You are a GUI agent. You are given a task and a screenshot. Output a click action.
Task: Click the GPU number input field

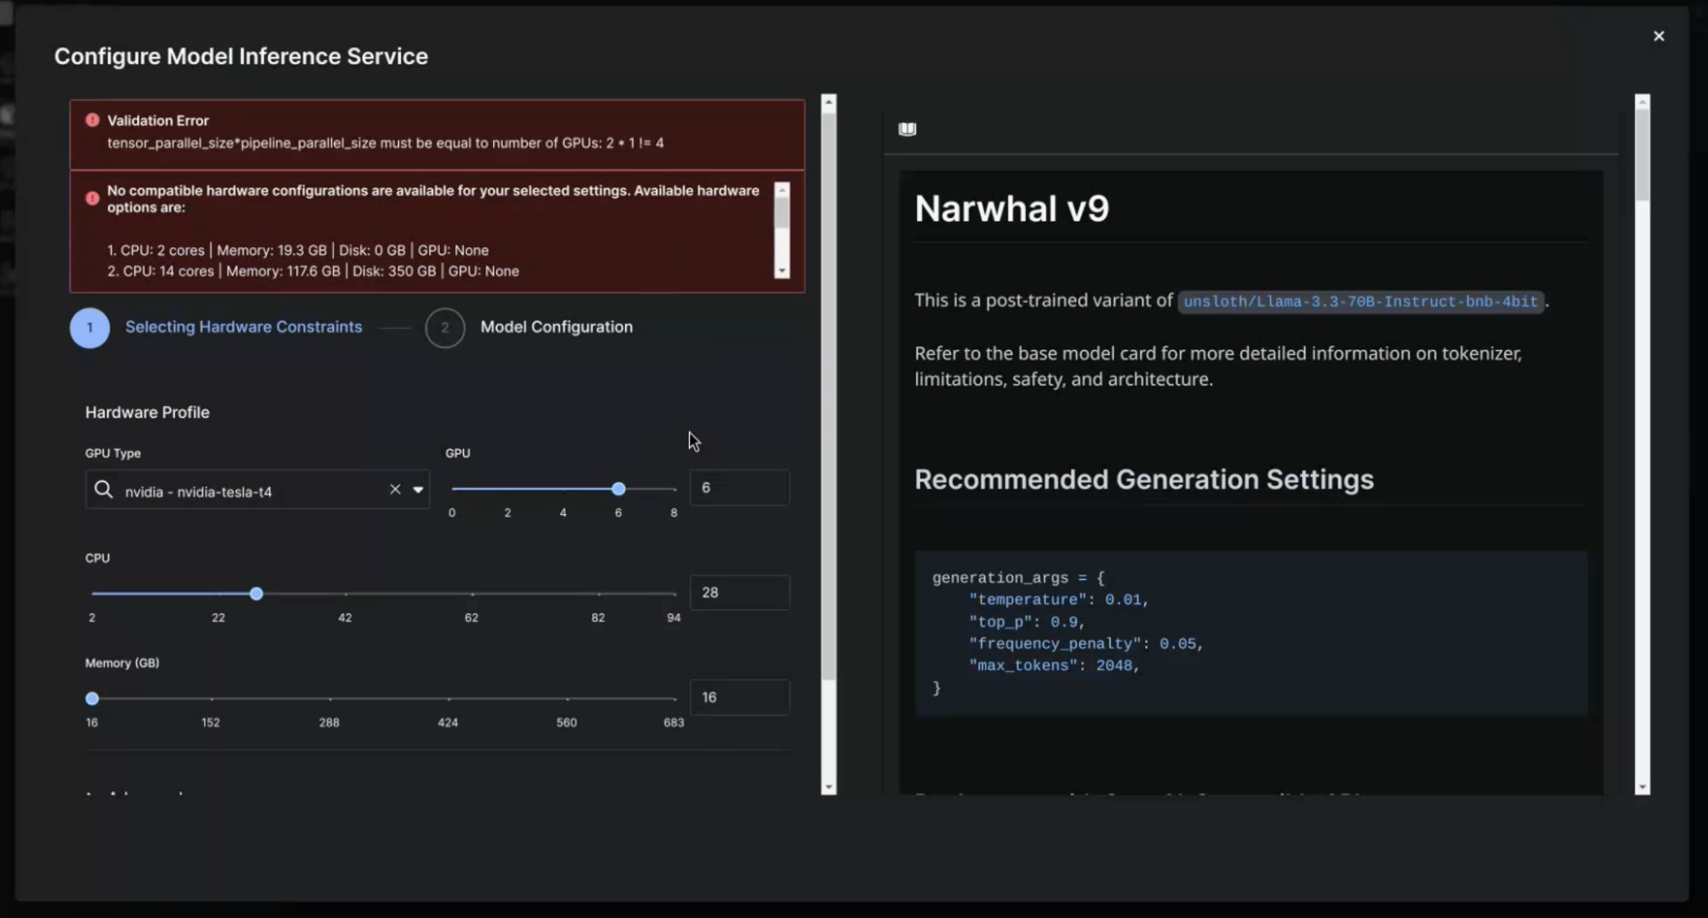click(739, 488)
